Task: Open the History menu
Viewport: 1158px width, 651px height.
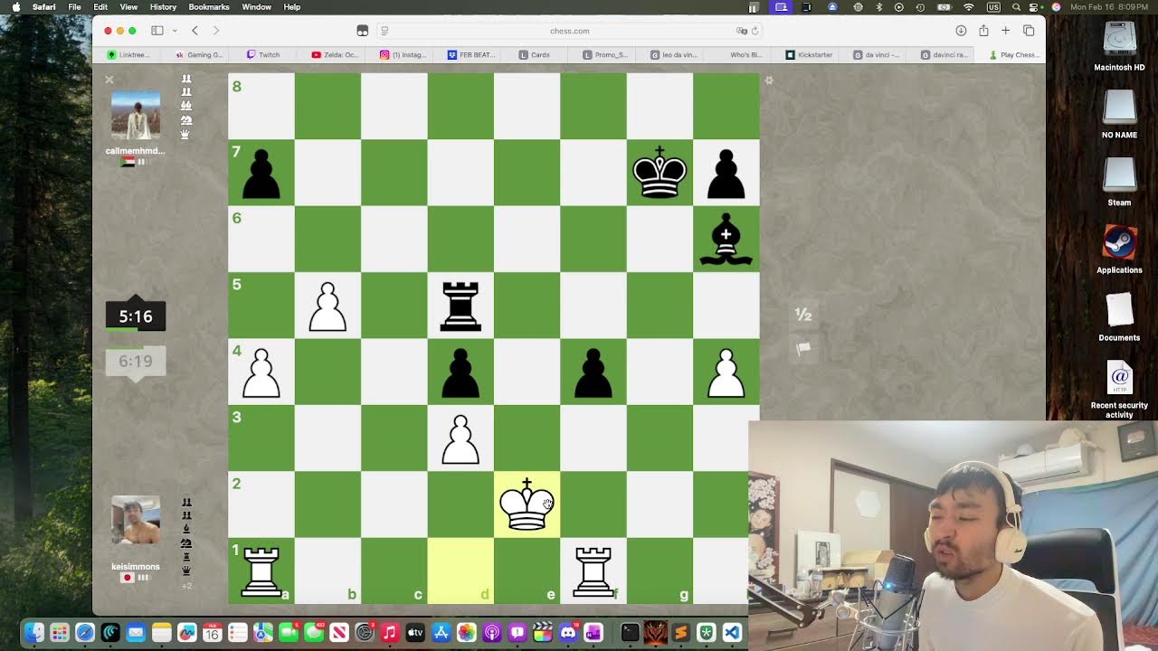Action: (163, 7)
